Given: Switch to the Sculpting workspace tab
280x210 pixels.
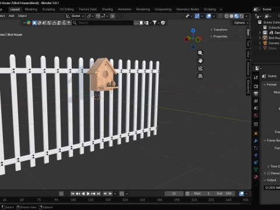Looking at the screenshot, I should pyautogui.click(x=48, y=9).
